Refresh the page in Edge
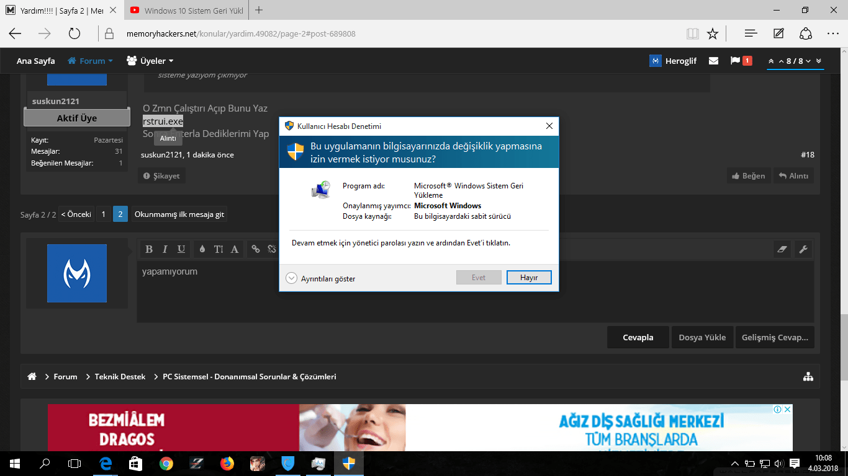The image size is (848, 476). click(74, 34)
